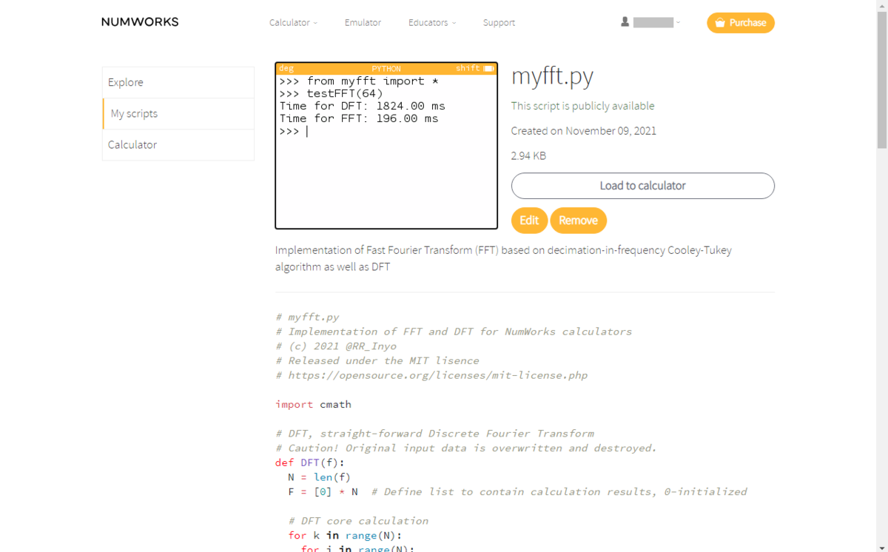Click the battery icon in emulator header
The height and width of the screenshot is (552, 888).
(x=488, y=68)
